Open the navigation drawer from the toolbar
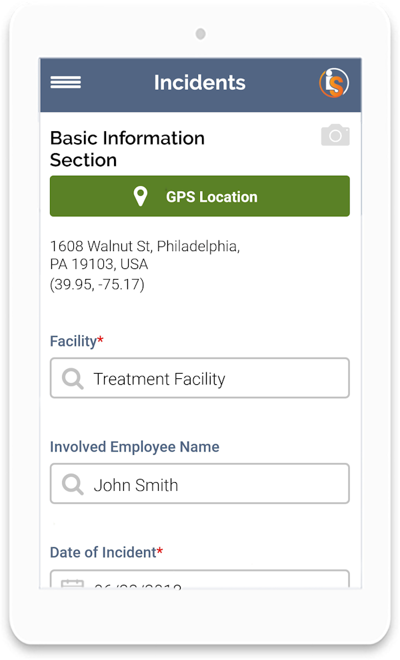This screenshot has width=400, height=660. coord(65,82)
